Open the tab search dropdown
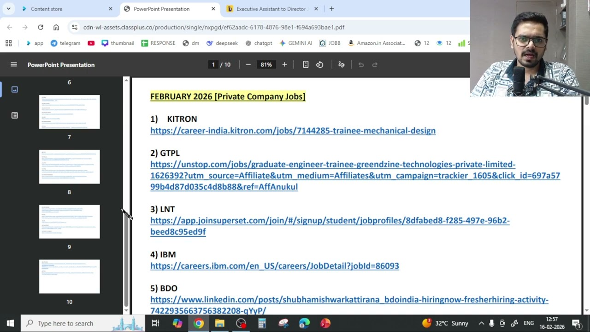The image size is (590, 332). coord(8,9)
